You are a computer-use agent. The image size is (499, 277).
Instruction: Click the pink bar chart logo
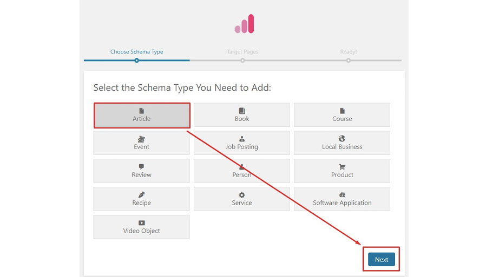point(244,24)
